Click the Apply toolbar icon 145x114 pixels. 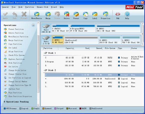(x=5, y=14)
